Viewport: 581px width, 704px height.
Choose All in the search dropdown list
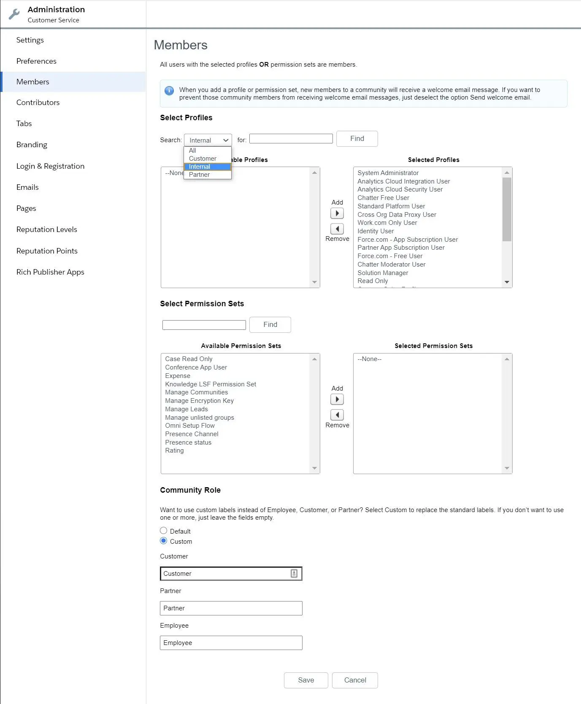(x=208, y=151)
